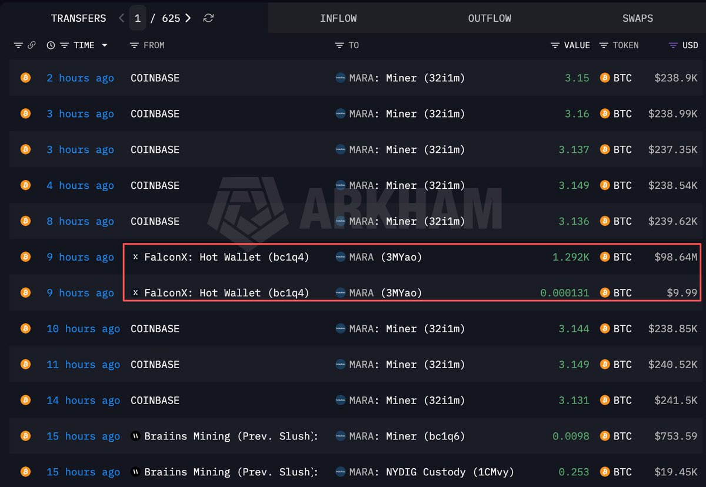Open MARA: Miner (32i1m) in $240.52K row
The width and height of the screenshot is (706, 487).
[x=407, y=365]
